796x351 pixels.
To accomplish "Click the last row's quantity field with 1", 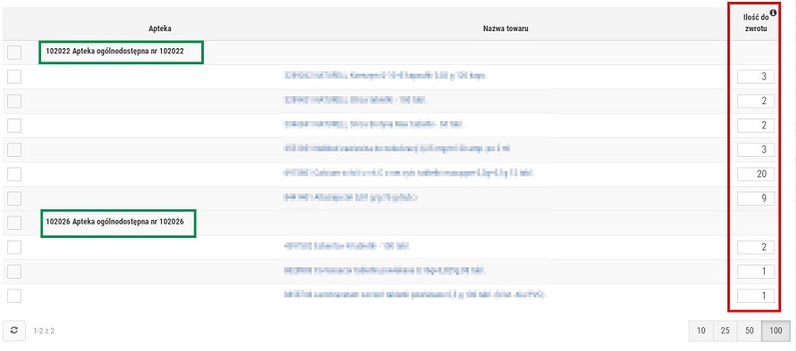I will [x=756, y=296].
